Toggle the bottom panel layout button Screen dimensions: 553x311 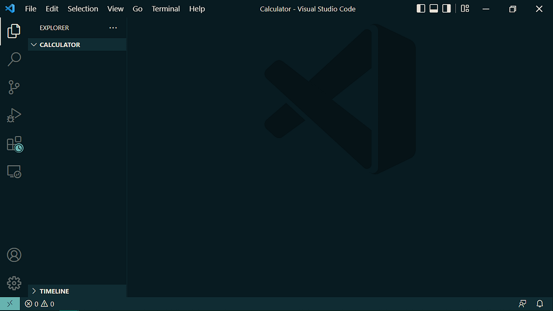coord(434,9)
